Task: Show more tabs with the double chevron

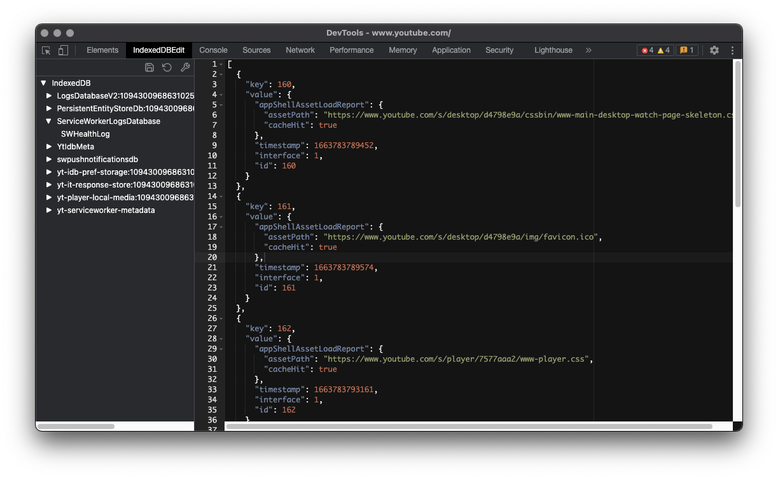Action: pyautogui.click(x=588, y=50)
